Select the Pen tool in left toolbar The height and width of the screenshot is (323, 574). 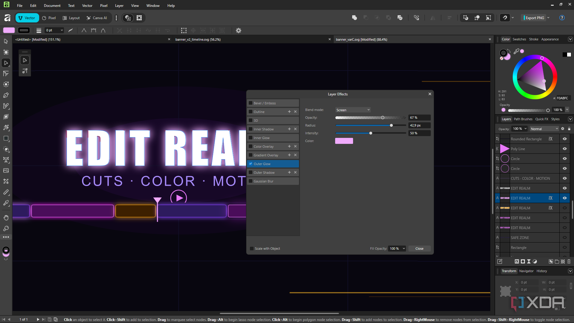[6, 95]
